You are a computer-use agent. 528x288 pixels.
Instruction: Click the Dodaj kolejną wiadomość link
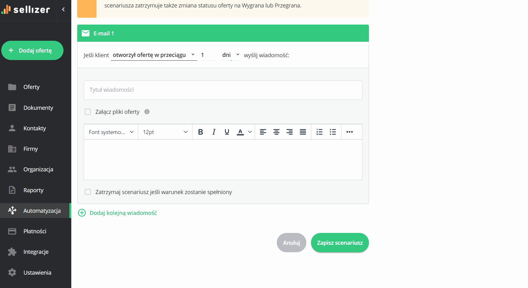123,213
